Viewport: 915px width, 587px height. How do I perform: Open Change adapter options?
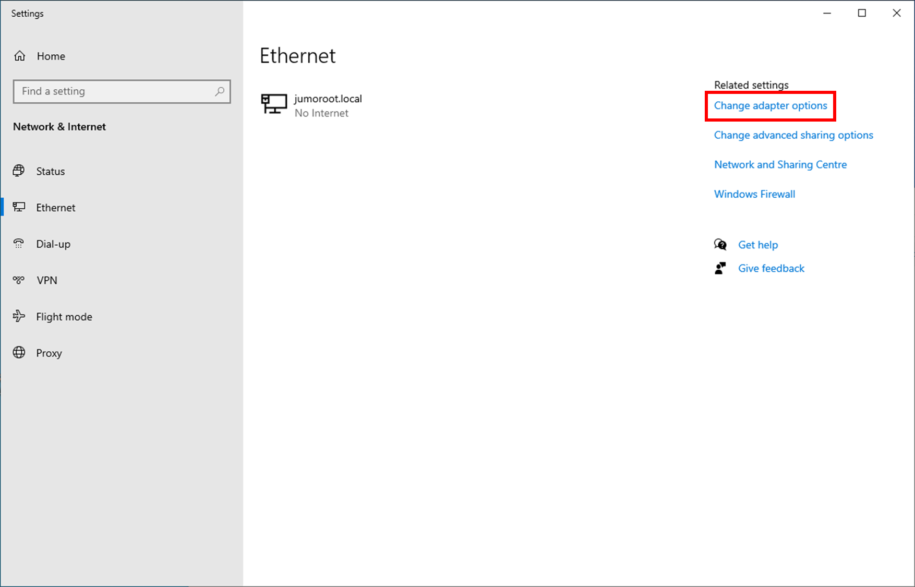[x=770, y=106]
